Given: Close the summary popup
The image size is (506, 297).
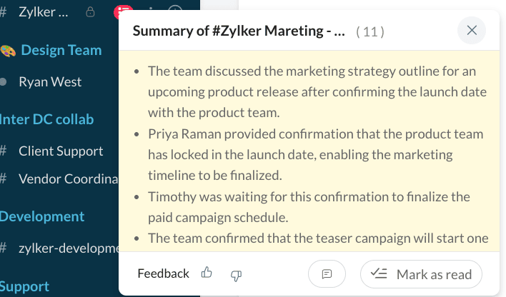Looking at the screenshot, I should (472, 30).
